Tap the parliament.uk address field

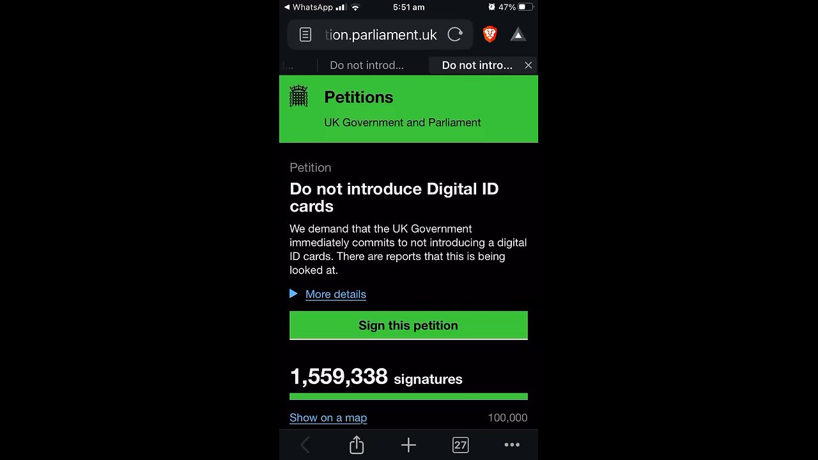[x=381, y=34]
